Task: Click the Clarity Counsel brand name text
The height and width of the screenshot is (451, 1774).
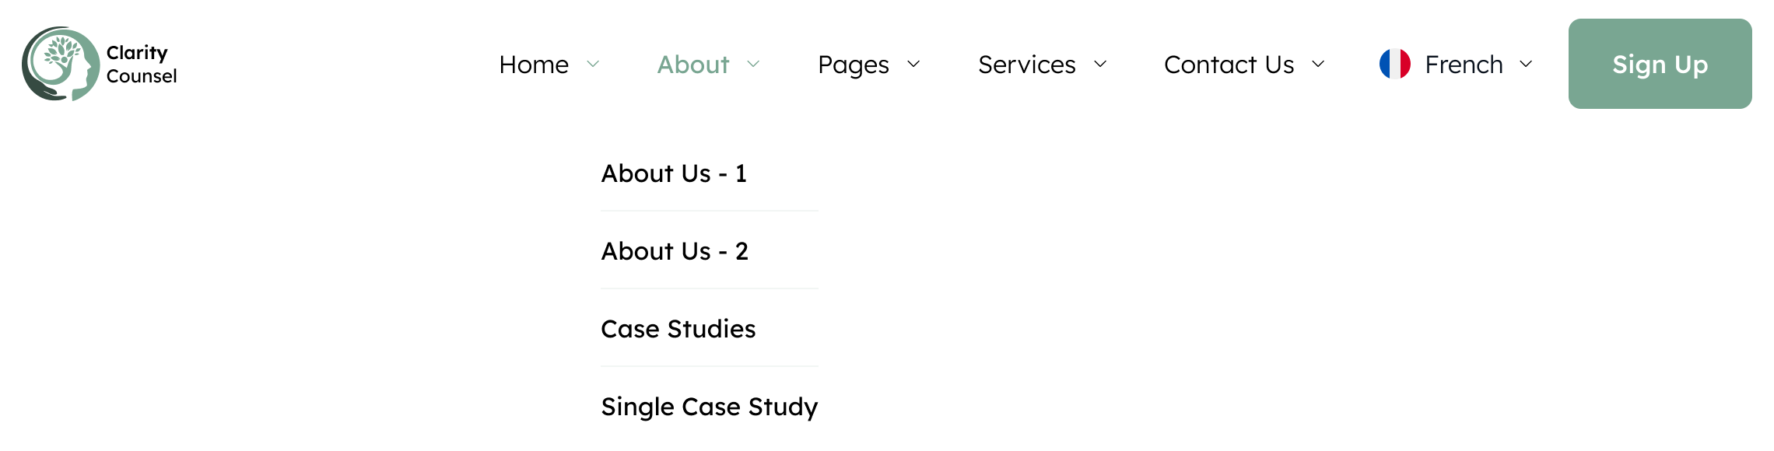Action: pyautogui.click(x=142, y=64)
